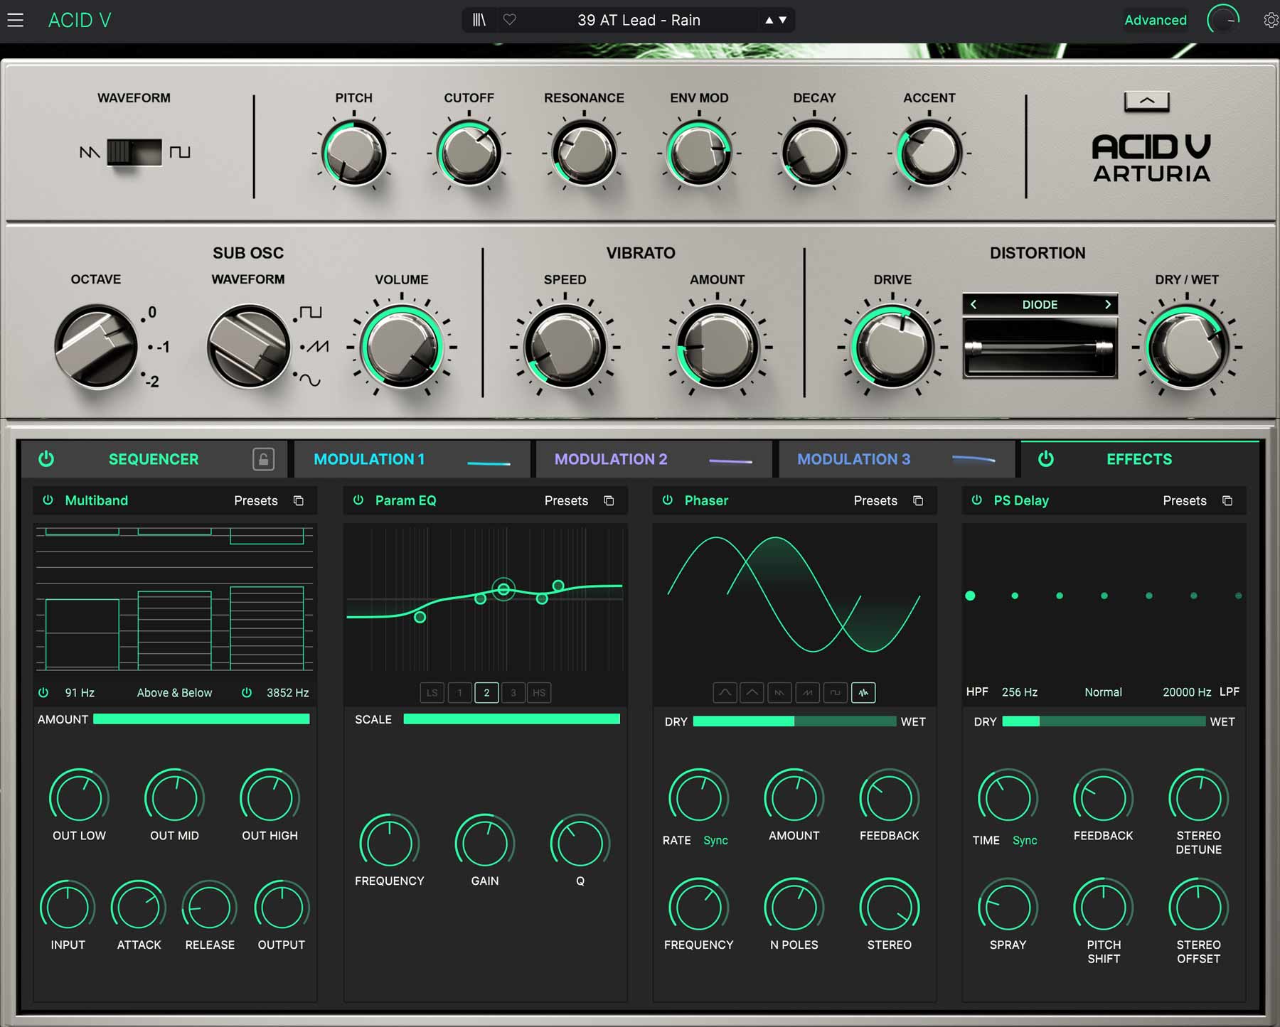Image resolution: width=1280 pixels, height=1027 pixels.
Task: Toggle the Effects power button
Action: 1045,458
